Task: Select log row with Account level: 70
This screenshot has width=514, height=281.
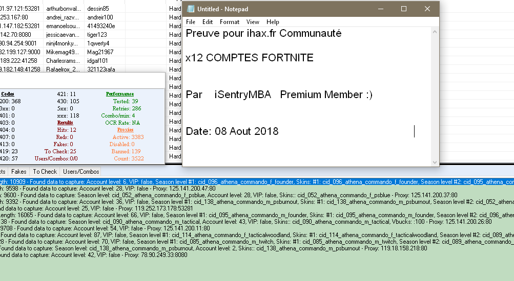Action: coord(257,242)
